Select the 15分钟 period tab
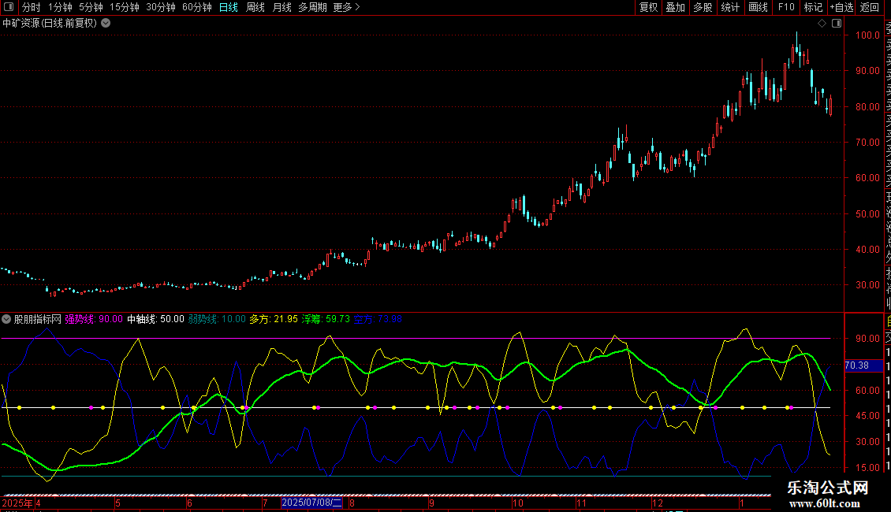 click(125, 7)
